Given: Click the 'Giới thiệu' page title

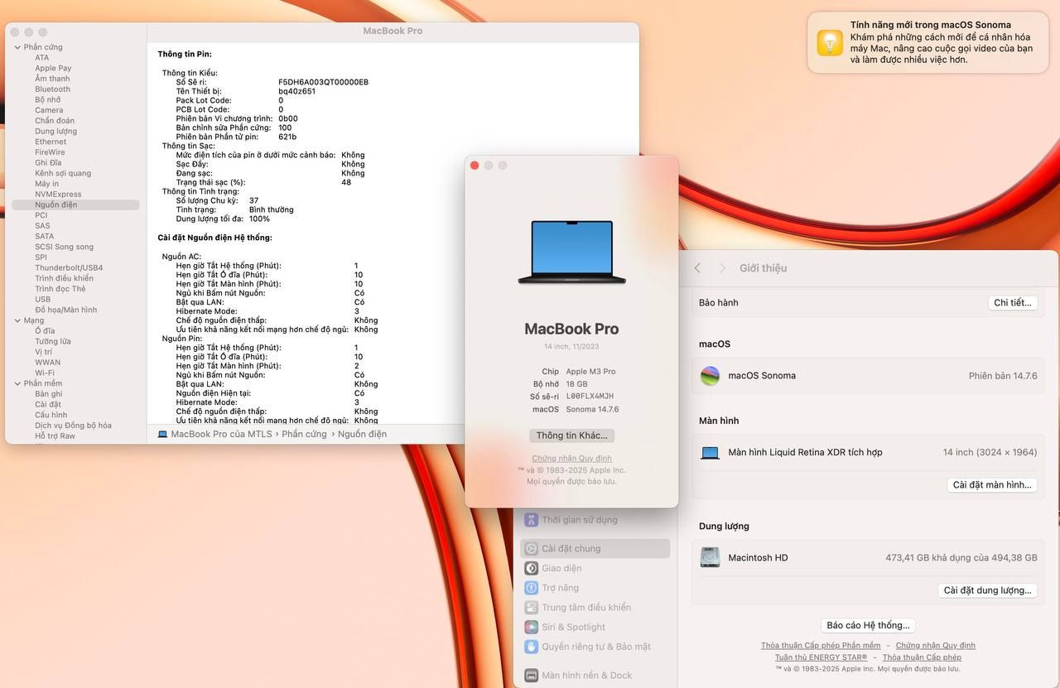Looking at the screenshot, I should pos(763,268).
